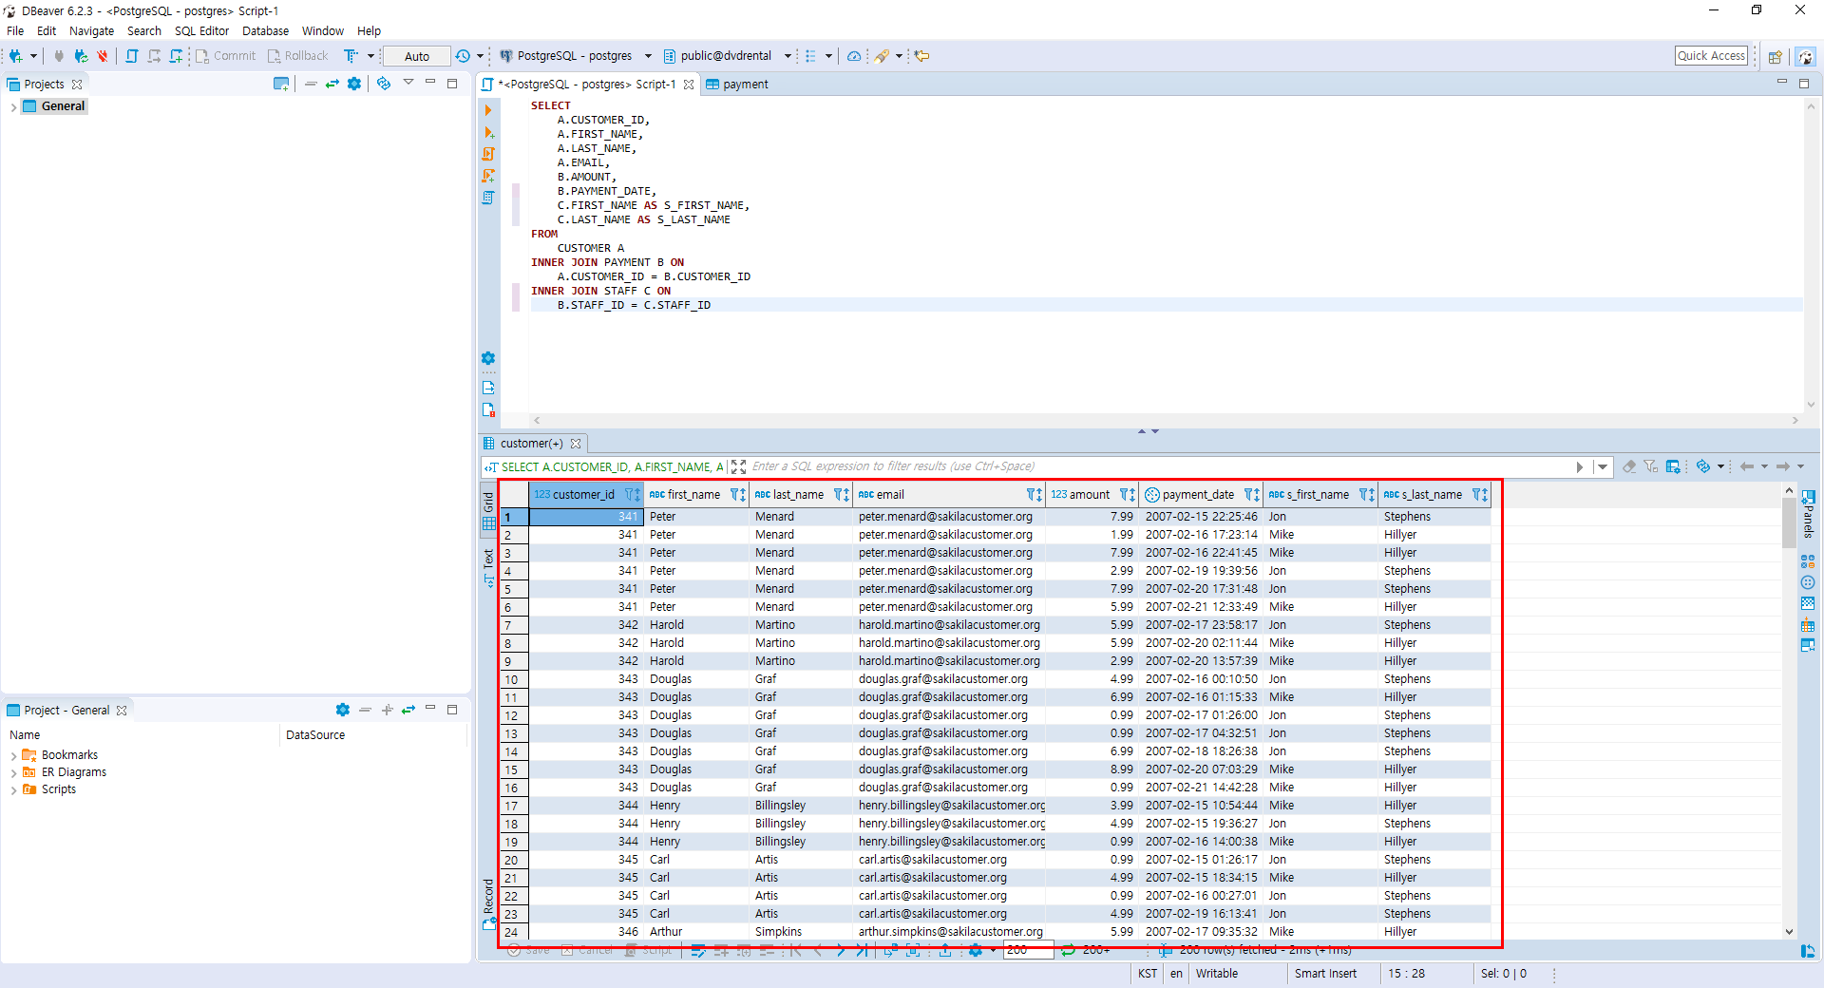Open the File menu
1824x988 pixels.
pos(15,31)
